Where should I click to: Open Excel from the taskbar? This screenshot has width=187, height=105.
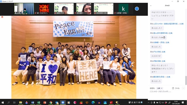point(39,102)
